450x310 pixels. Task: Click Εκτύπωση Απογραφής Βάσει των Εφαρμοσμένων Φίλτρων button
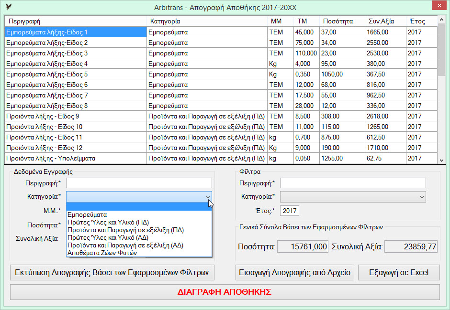[112, 272]
